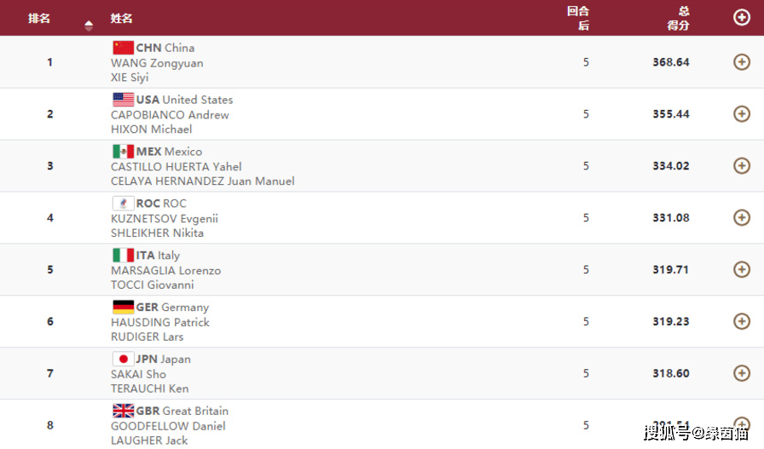Viewport: 764px width, 449px height.
Task: Sort table by ranking arrows
Action: (89, 26)
